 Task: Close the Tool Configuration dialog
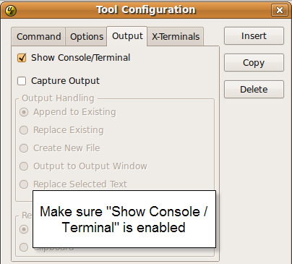pos(280,10)
